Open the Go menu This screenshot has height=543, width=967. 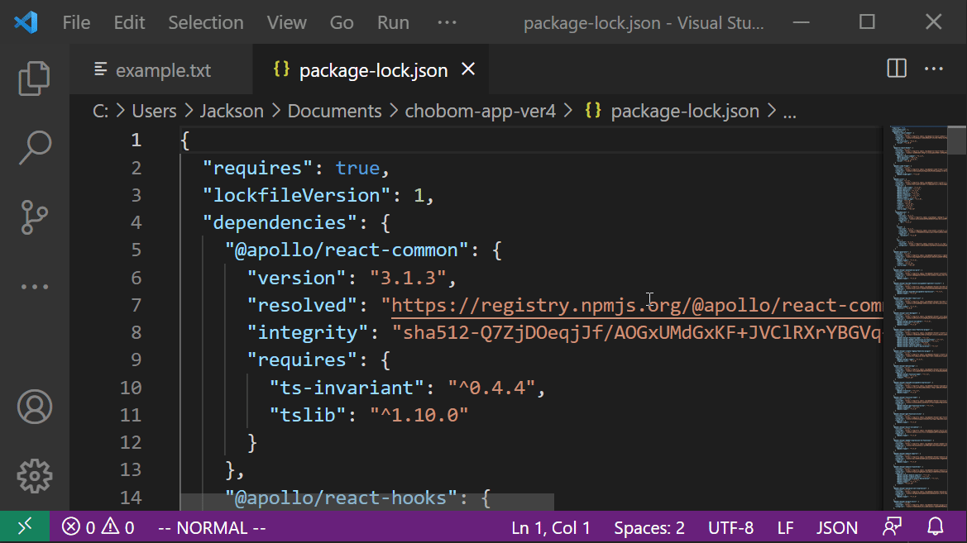pyautogui.click(x=342, y=23)
